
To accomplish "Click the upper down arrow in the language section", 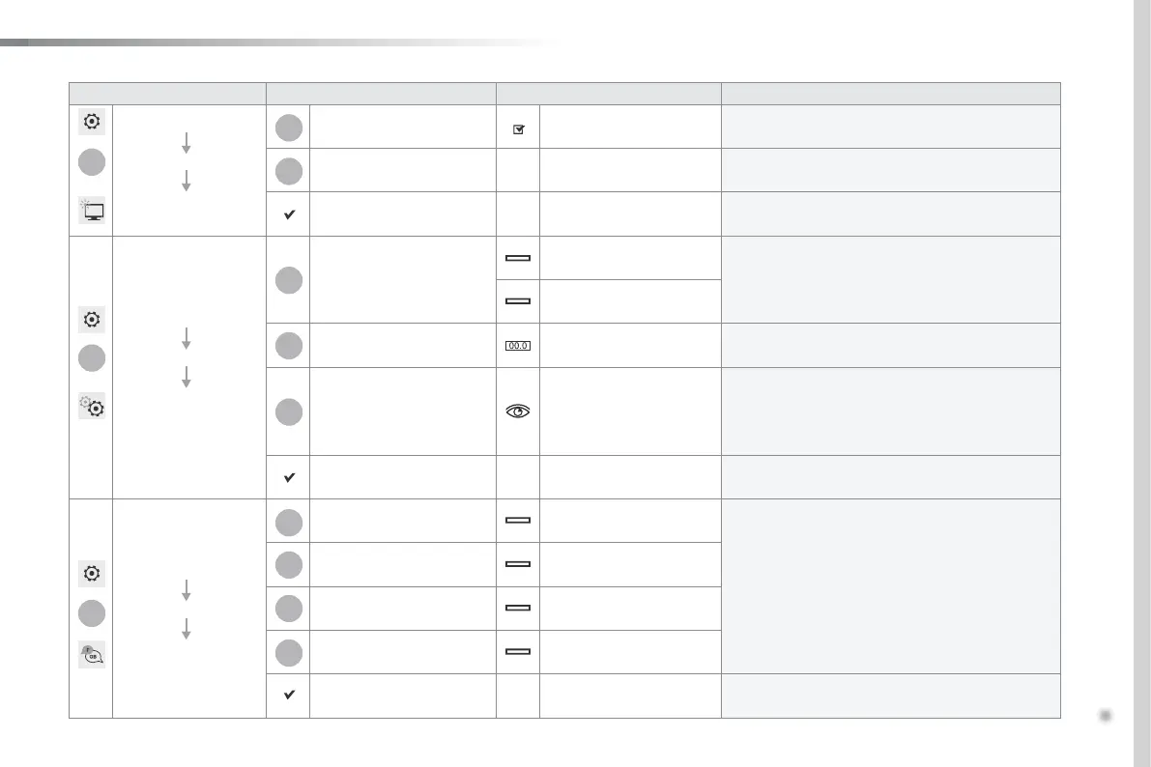I will click(x=187, y=589).
